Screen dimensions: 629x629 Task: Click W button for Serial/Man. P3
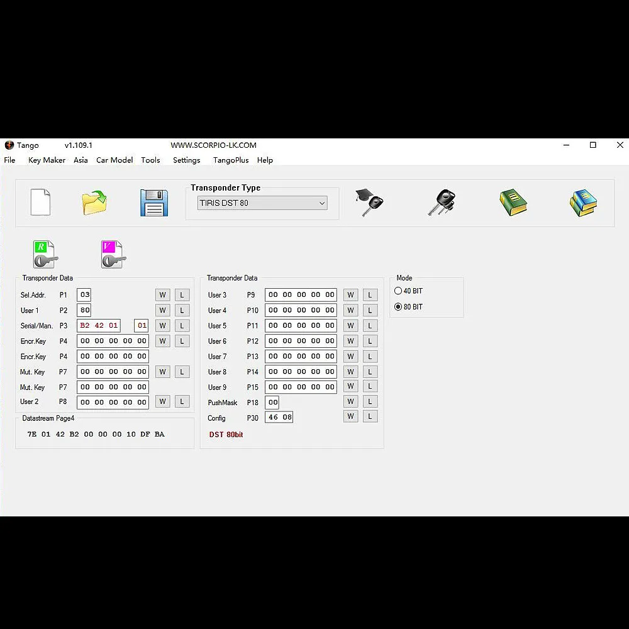(162, 325)
